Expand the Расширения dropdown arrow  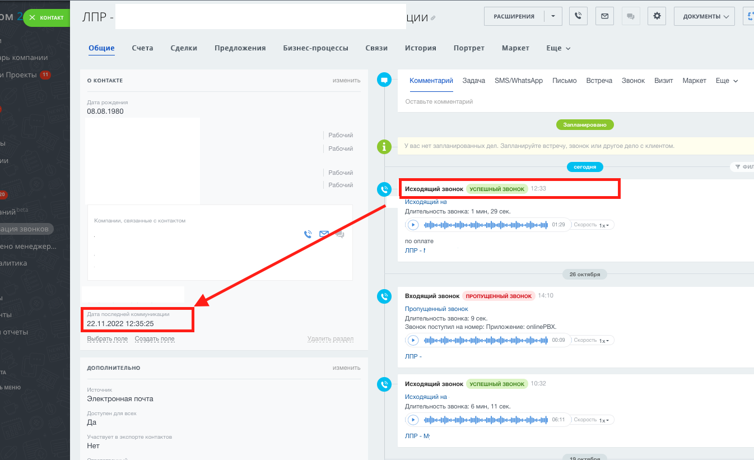pyautogui.click(x=553, y=16)
